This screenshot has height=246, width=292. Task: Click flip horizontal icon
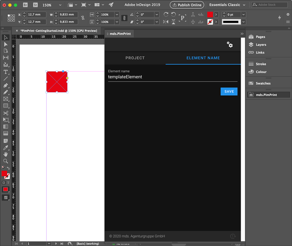point(166,22)
